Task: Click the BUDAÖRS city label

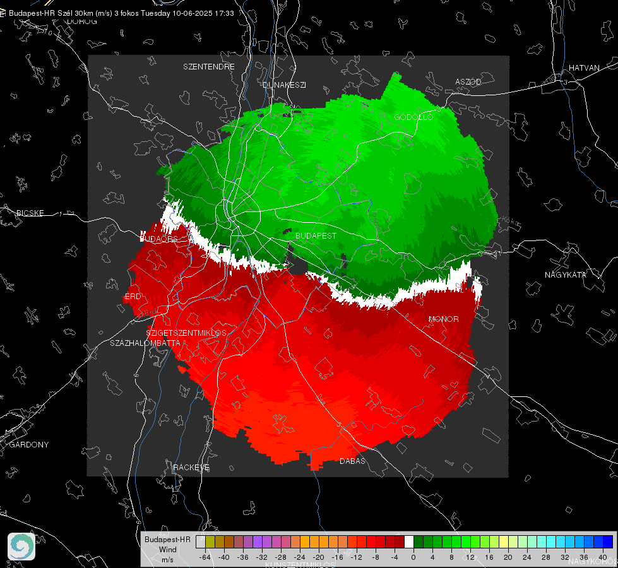Action: pyautogui.click(x=159, y=239)
